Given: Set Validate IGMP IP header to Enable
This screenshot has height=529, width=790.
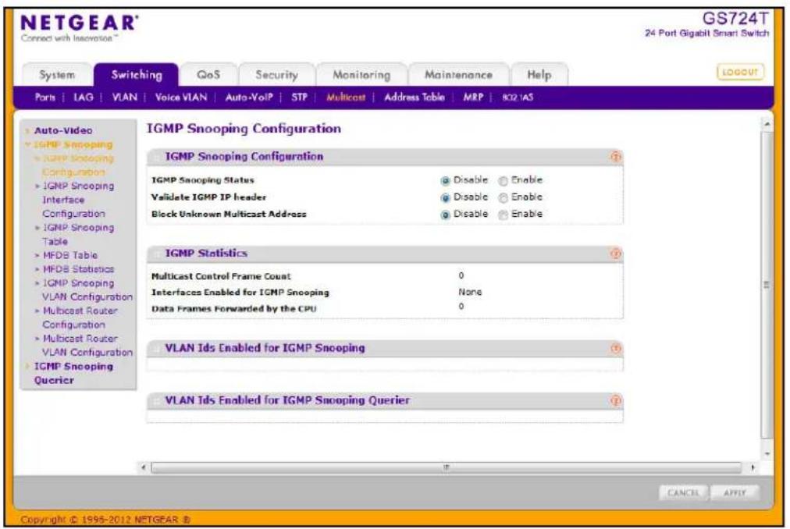Looking at the screenshot, I should (503, 198).
